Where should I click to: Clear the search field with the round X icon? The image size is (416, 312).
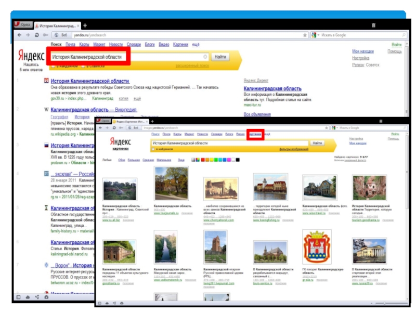(205, 57)
